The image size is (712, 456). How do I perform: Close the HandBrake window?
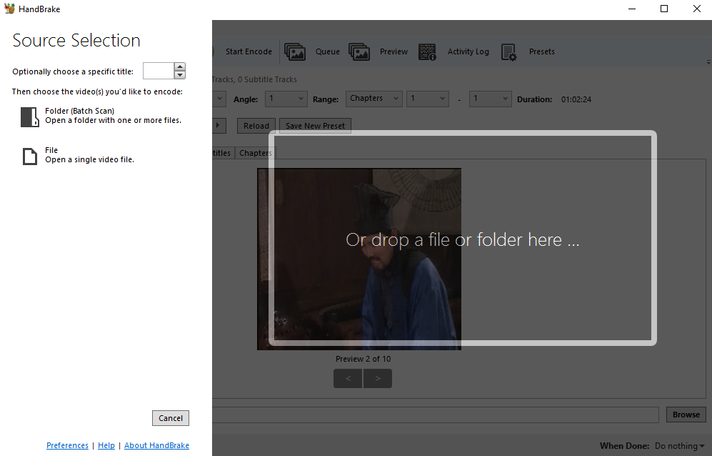tap(696, 9)
